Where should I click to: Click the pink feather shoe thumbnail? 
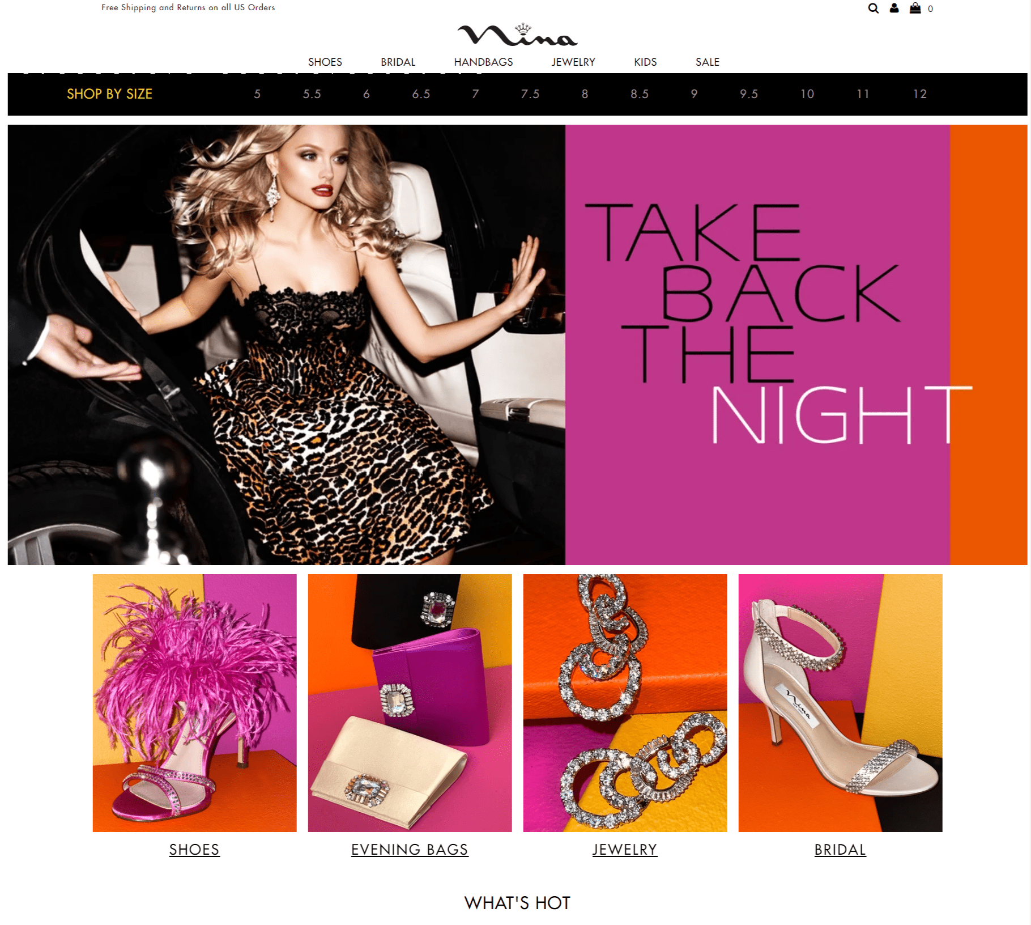(x=194, y=703)
